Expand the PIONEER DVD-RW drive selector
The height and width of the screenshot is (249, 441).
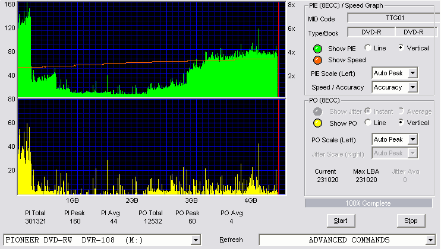[196, 240]
